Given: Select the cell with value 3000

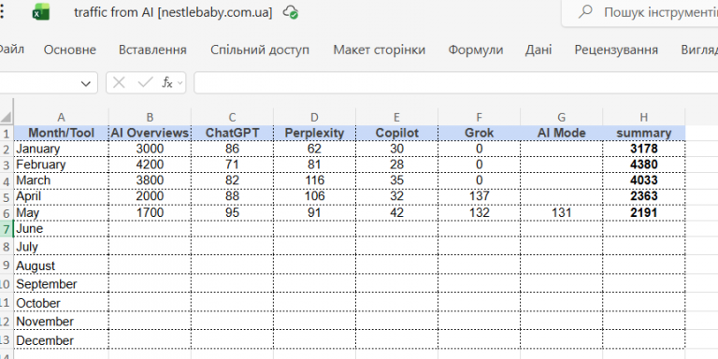Looking at the screenshot, I should pyautogui.click(x=150, y=149).
